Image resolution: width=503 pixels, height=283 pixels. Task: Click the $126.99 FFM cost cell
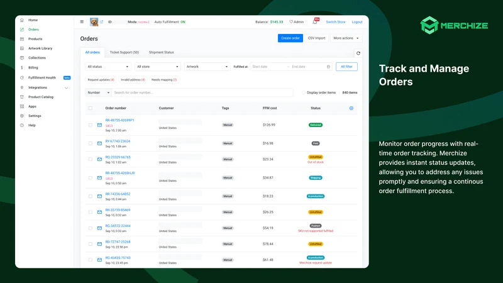269,125
